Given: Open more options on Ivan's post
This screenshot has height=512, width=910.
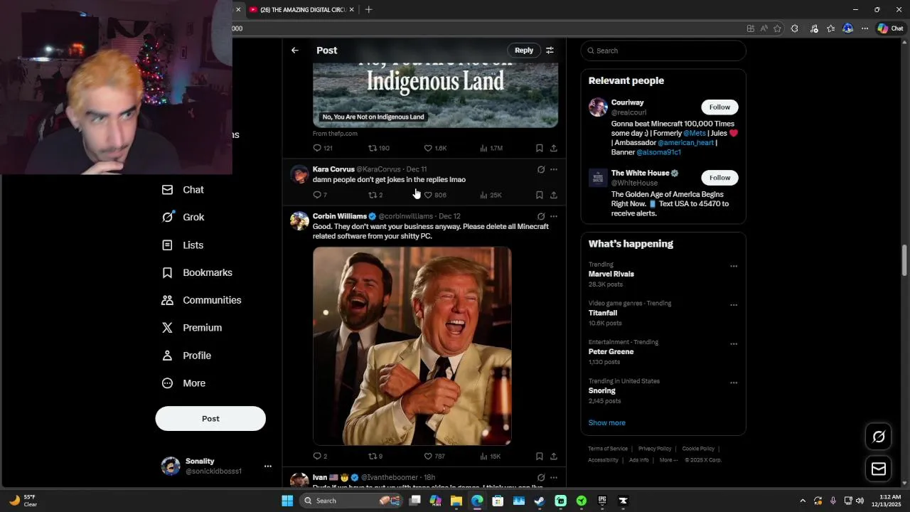Looking at the screenshot, I should (554, 478).
